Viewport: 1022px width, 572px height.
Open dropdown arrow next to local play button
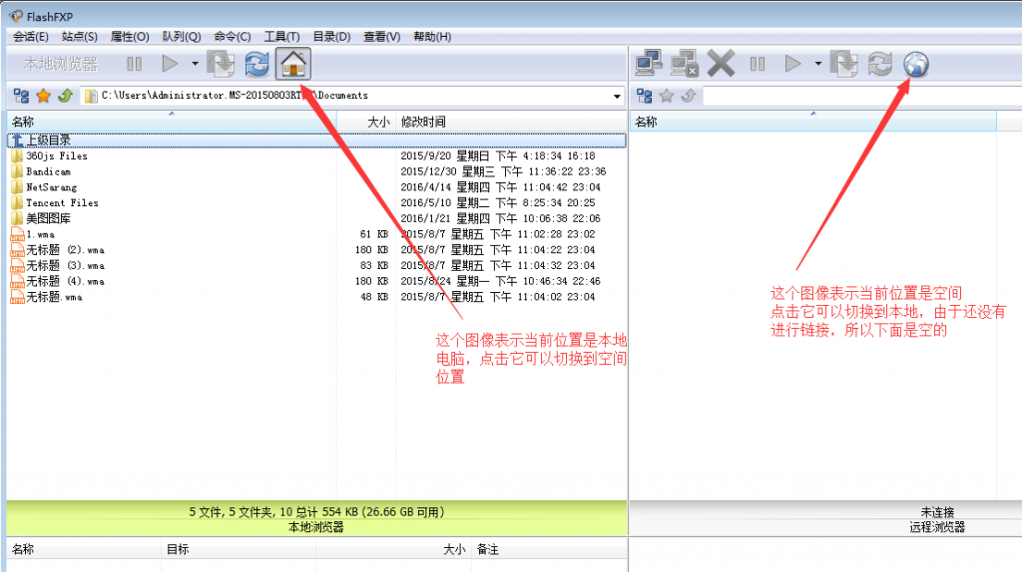tap(195, 64)
